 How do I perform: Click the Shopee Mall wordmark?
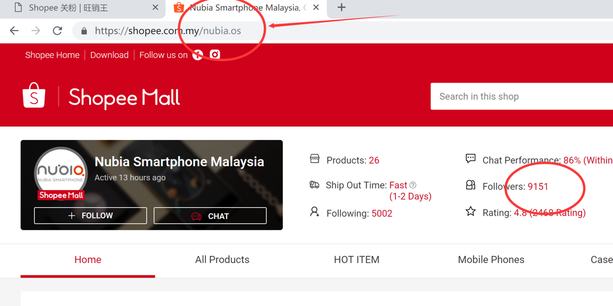point(124,98)
